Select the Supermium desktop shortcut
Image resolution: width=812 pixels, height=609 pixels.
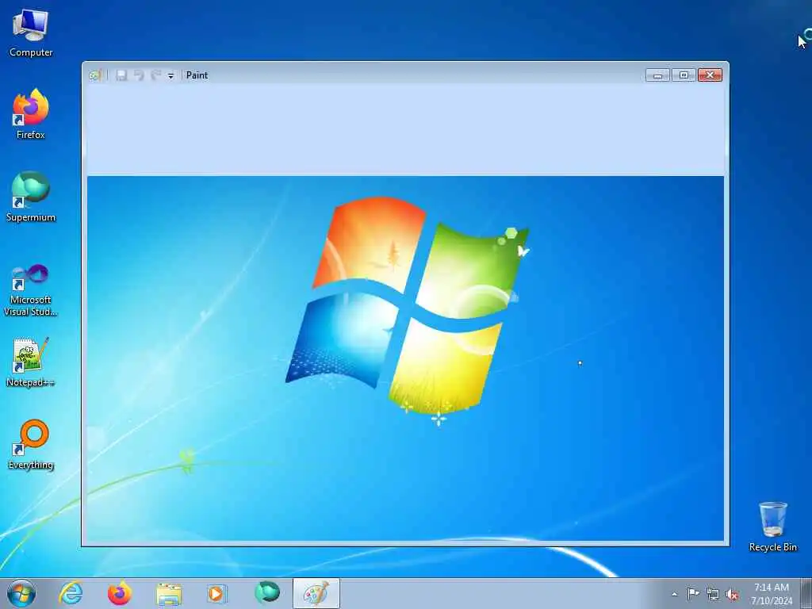[31, 197]
